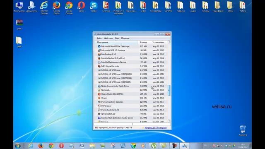Select the Microsoft WSE 3.0 Runtime row
265x149 pixels.
coord(131,50)
